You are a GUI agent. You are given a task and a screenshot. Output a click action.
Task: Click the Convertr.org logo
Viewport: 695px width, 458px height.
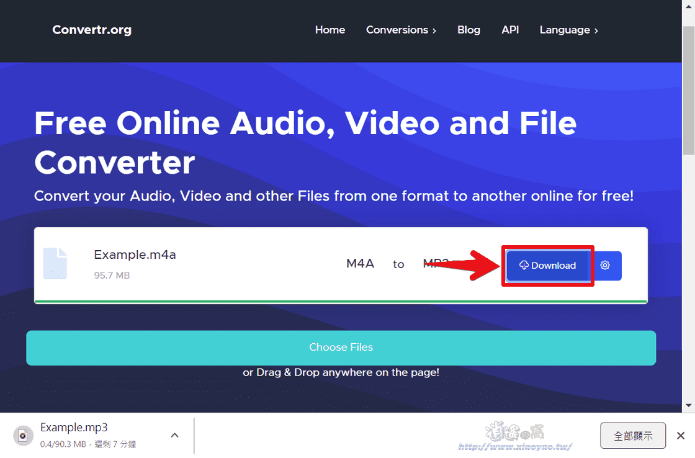(91, 30)
